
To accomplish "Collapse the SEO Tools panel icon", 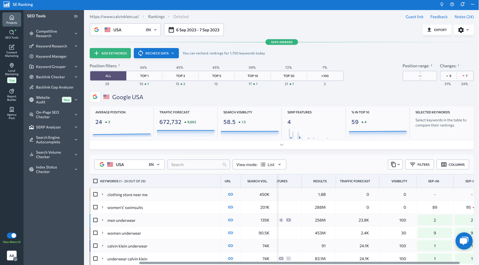I will [76, 16].
